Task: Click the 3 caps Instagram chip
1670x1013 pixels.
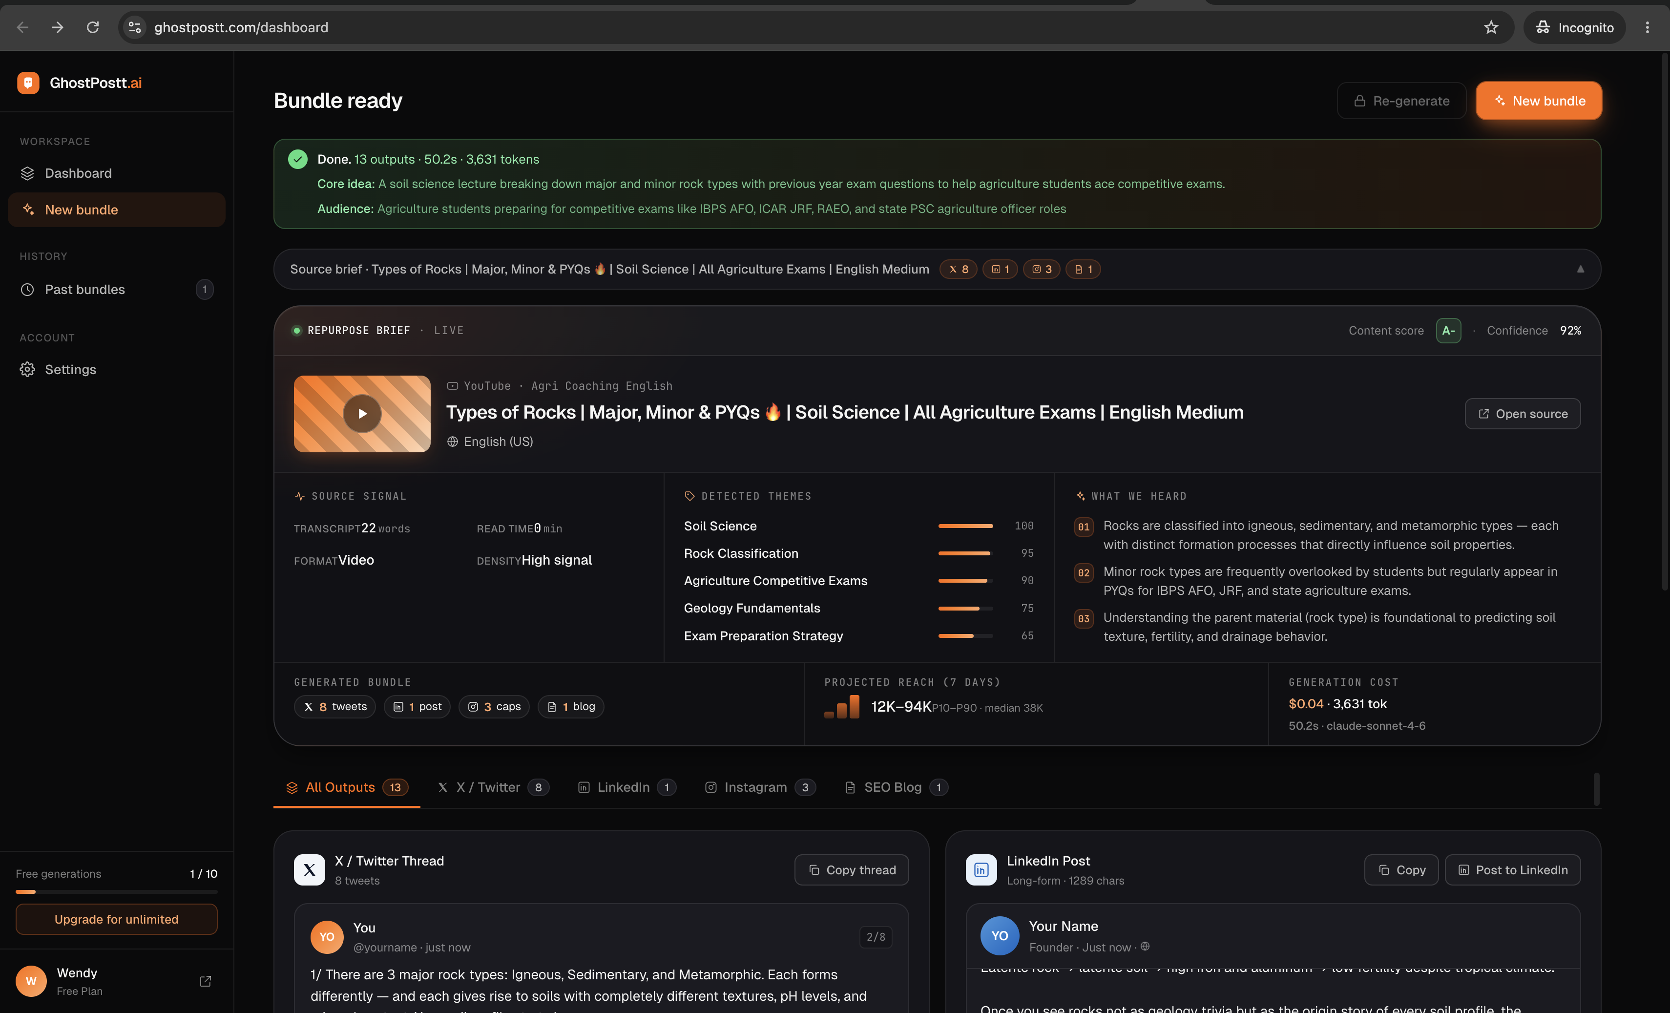Action: (494, 707)
